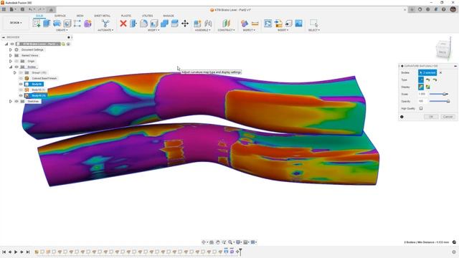Toggle visibility of Group1 folder

click(21, 72)
